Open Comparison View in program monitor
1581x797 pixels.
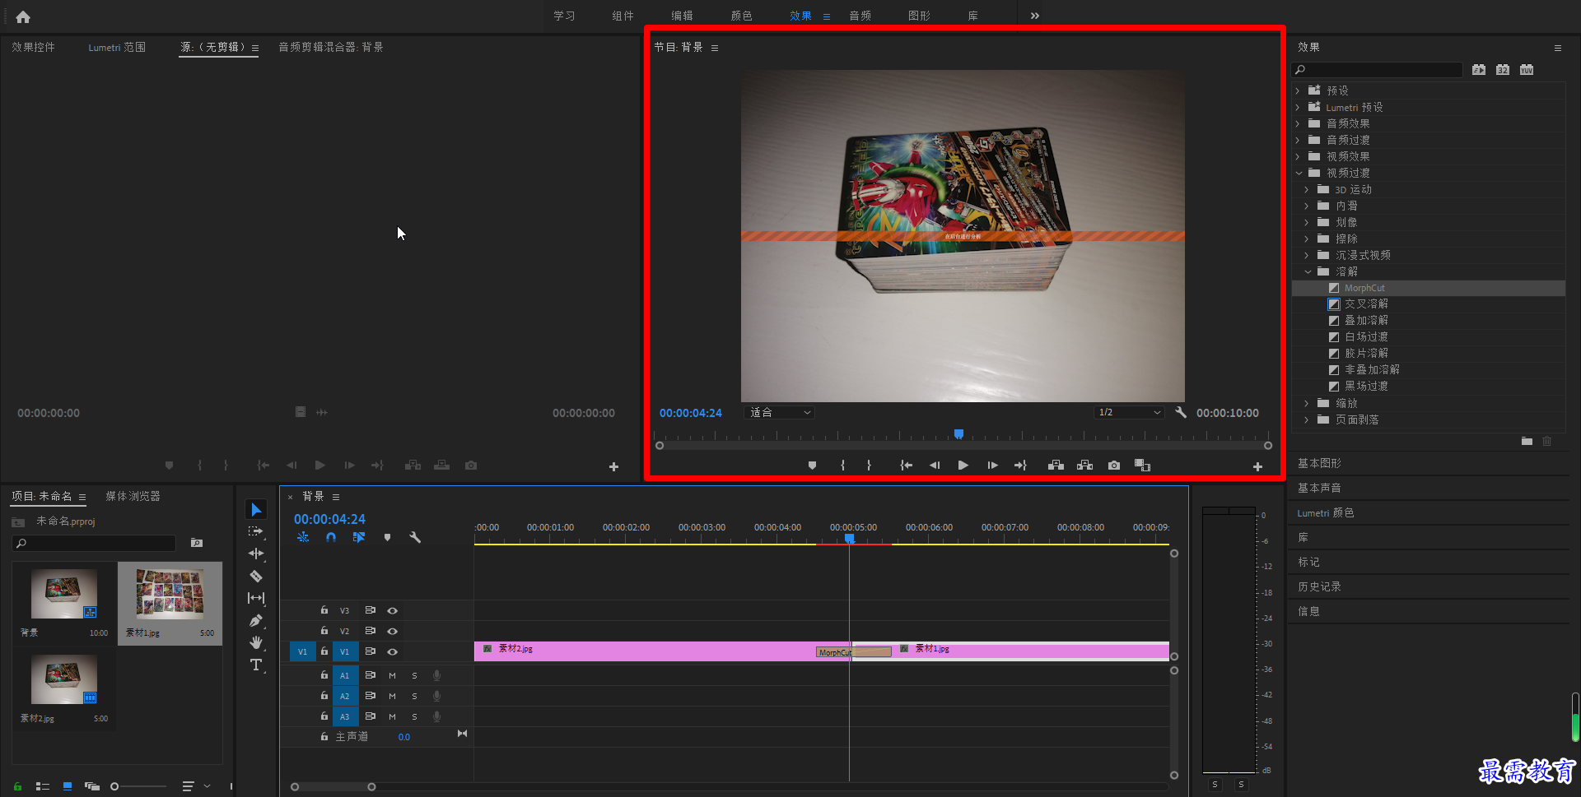coord(1142,466)
